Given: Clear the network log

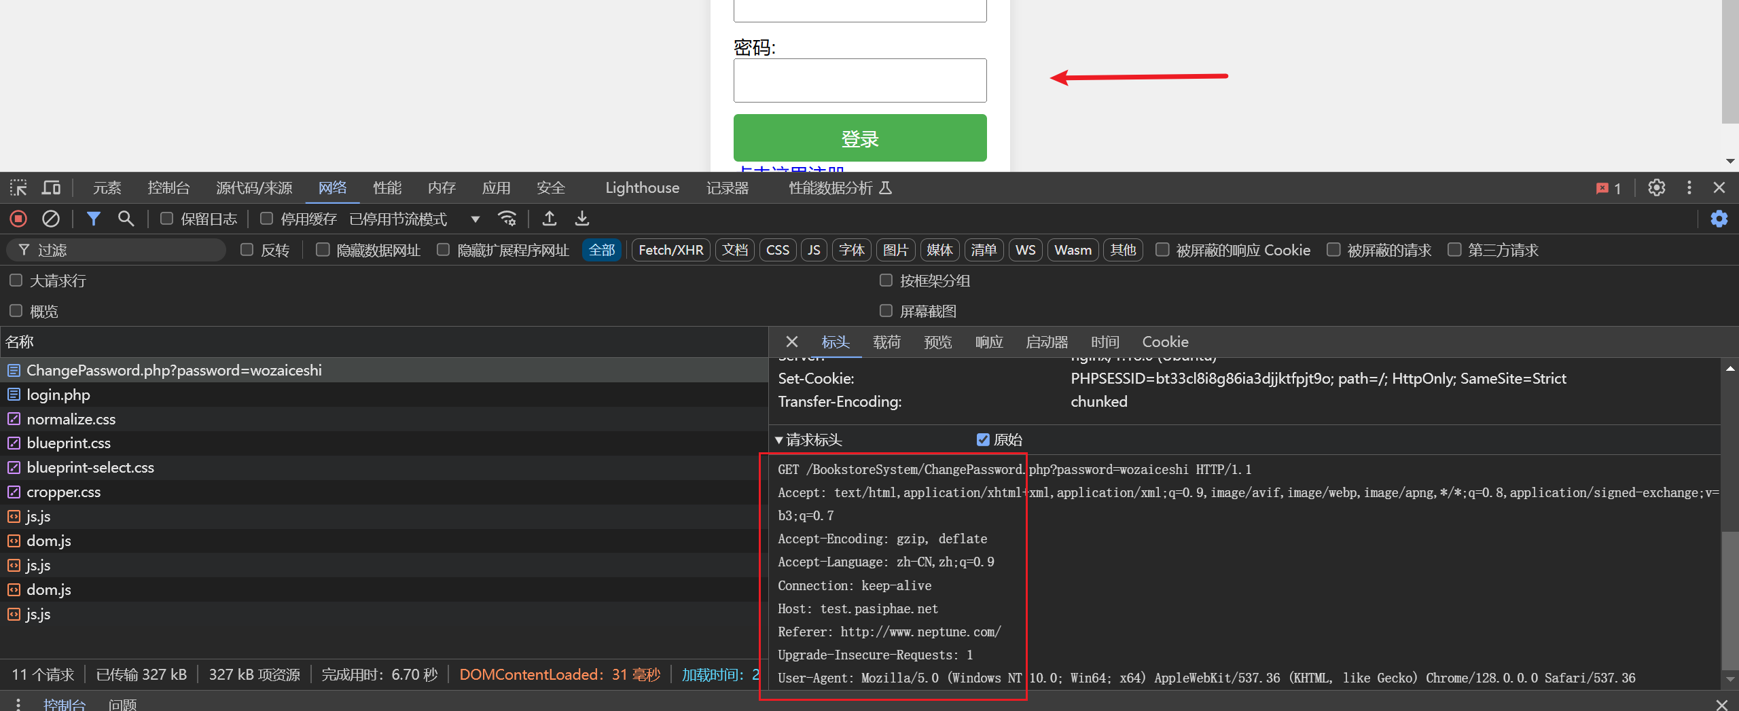Looking at the screenshot, I should coord(51,219).
